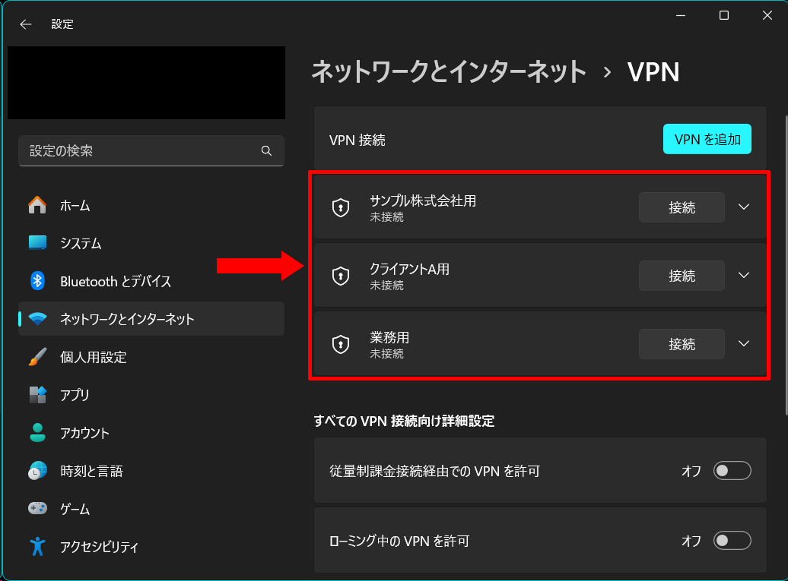Select ネットワークとインターネット in sidebar

click(122, 319)
